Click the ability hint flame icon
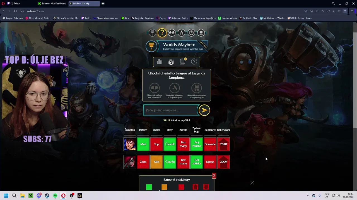This screenshot has height=200, width=357. click(x=175, y=88)
